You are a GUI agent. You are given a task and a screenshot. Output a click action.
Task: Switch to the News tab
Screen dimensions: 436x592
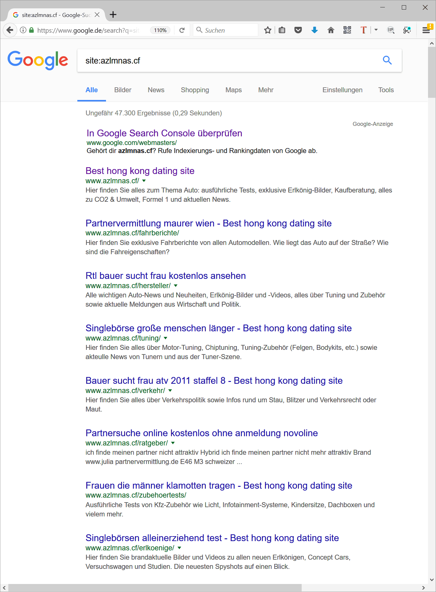tap(156, 90)
